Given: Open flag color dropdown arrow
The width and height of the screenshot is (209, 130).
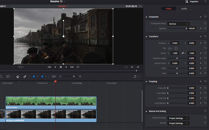Looking at the screenshot, I should coord(37,76).
